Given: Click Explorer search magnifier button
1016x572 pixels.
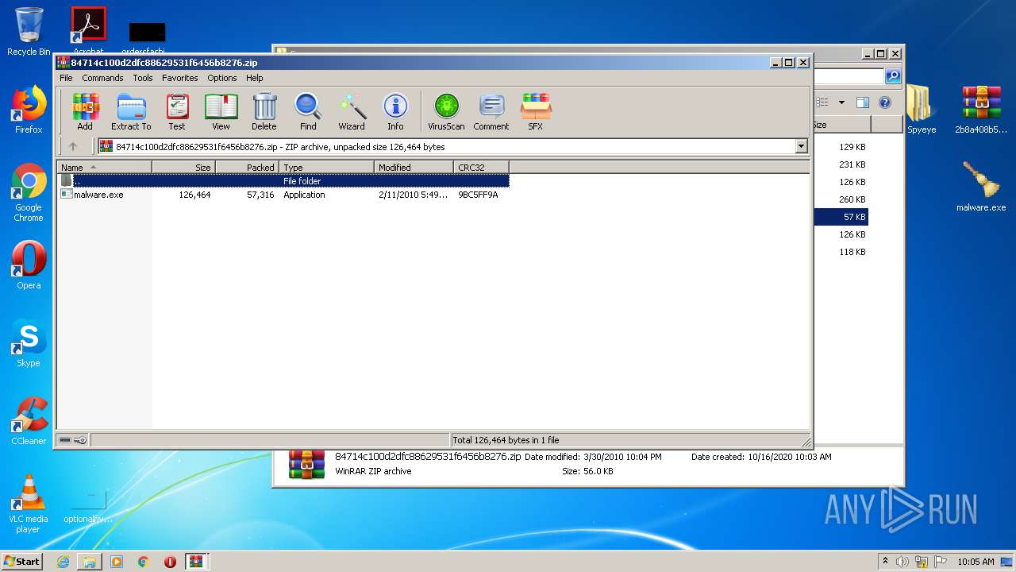Looking at the screenshot, I should point(893,76).
